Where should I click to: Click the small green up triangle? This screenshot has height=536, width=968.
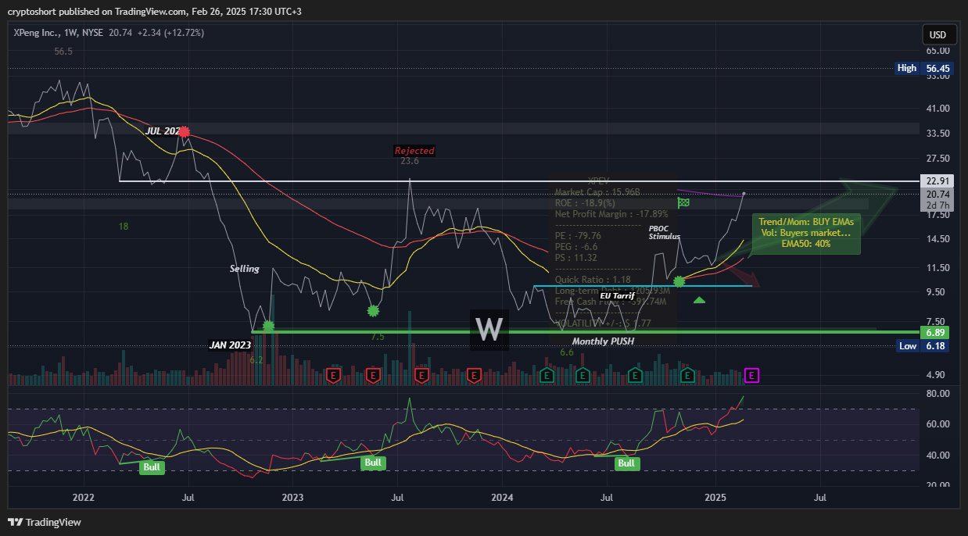(699, 300)
